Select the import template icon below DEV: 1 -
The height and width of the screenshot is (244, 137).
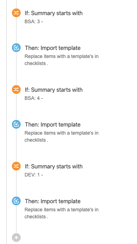(16, 201)
